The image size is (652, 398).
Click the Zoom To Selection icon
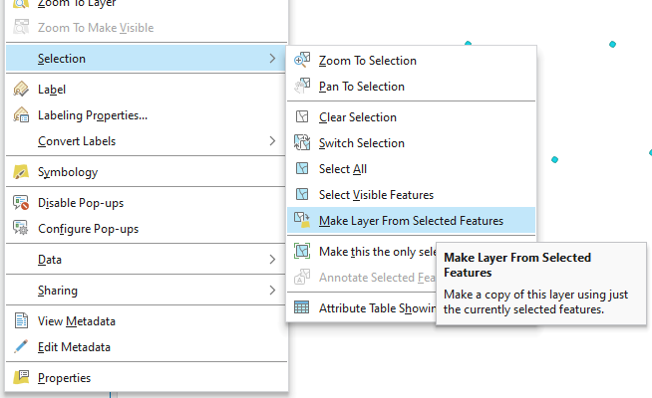(303, 61)
